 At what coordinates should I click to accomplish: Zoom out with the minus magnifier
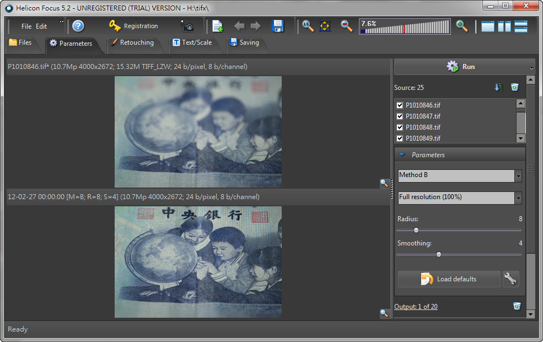pyautogui.click(x=346, y=26)
